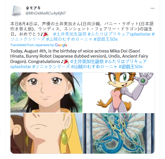165x159 pixels.
Task: Open the tweet's three-dot more options menu
Action: (152, 8)
